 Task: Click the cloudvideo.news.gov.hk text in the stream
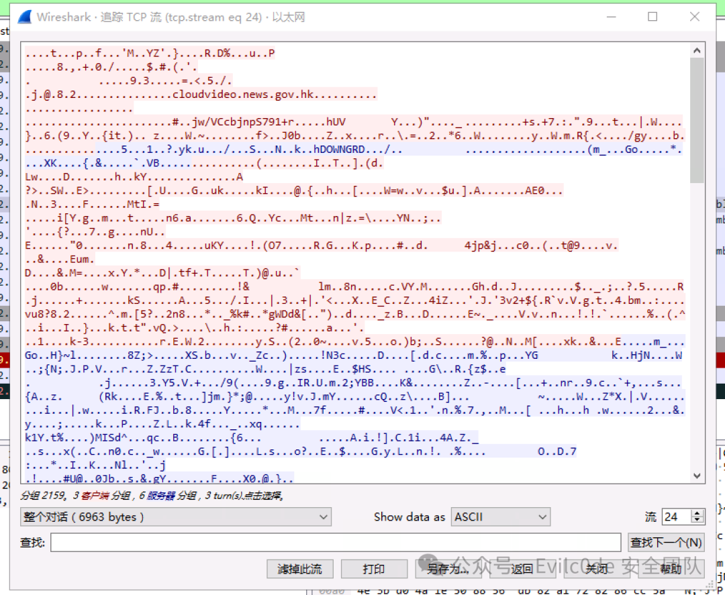[x=243, y=95]
